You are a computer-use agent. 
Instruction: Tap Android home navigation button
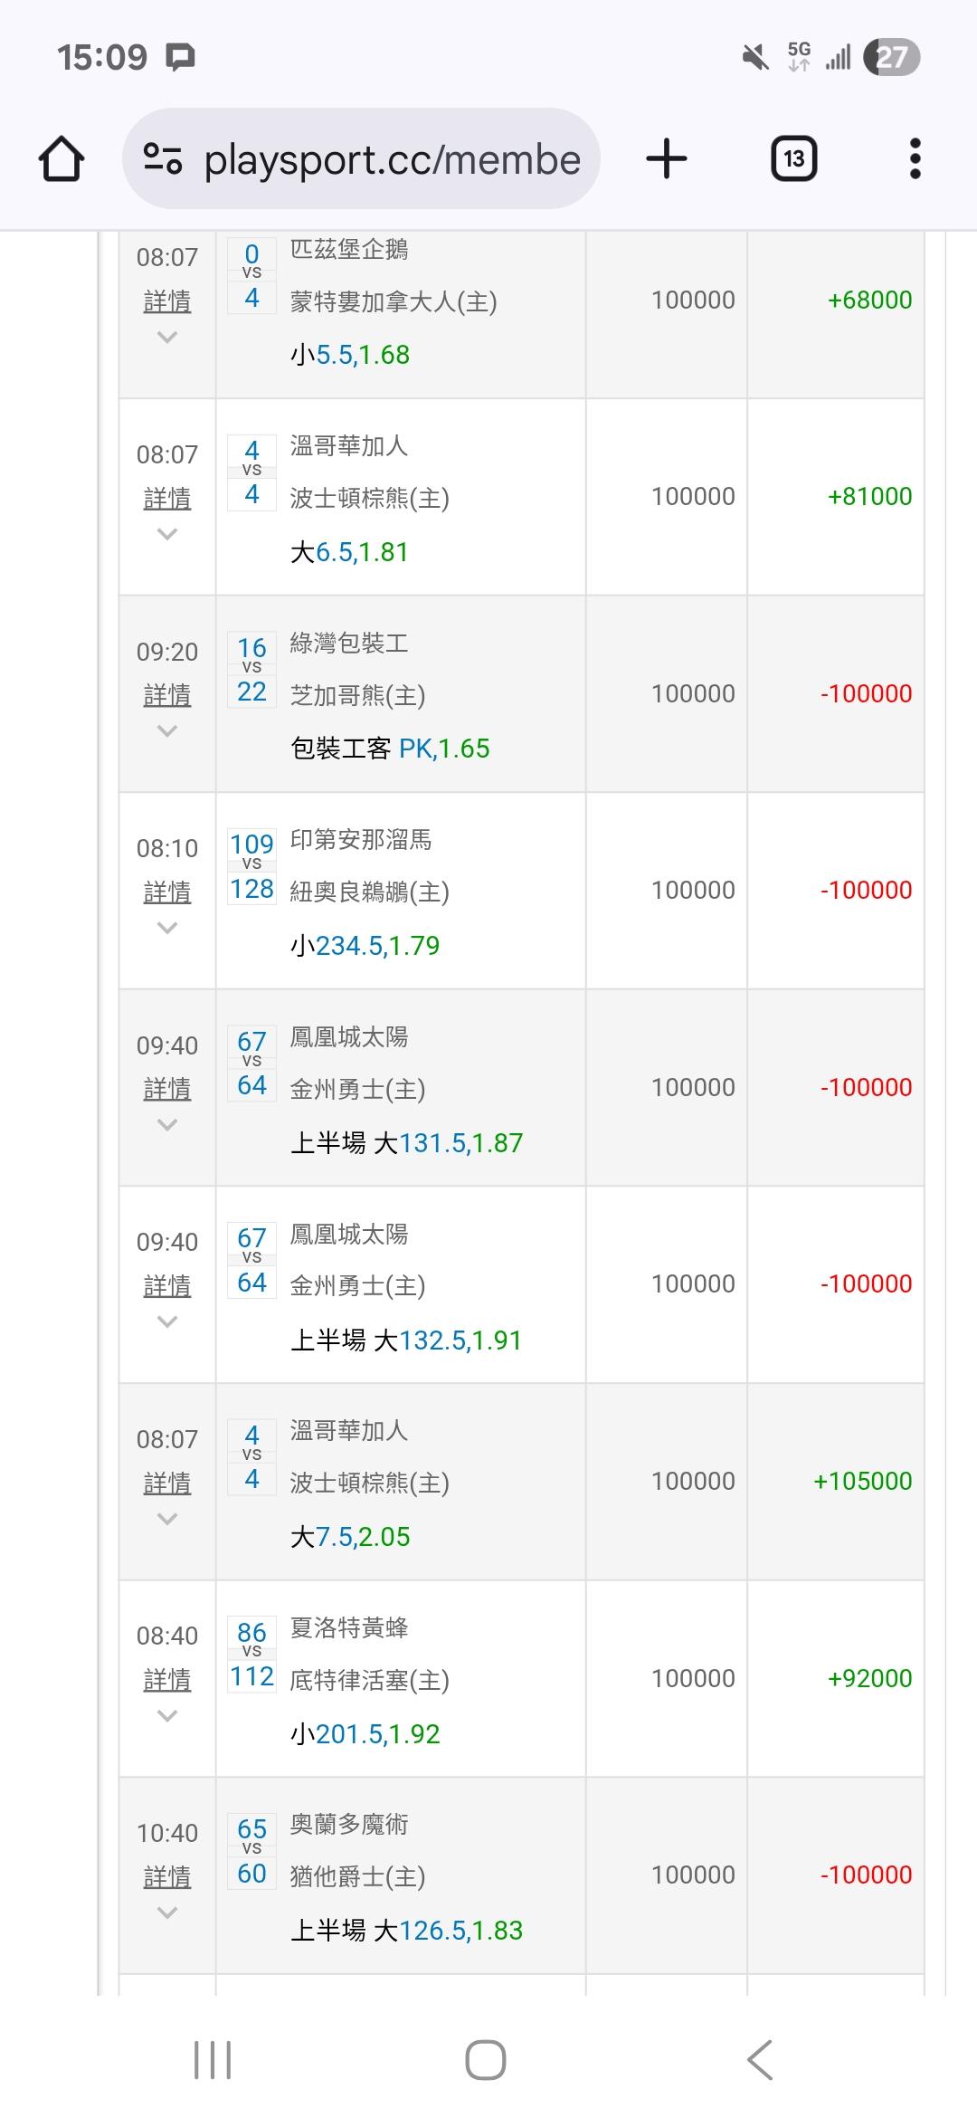click(x=486, y=2060)
